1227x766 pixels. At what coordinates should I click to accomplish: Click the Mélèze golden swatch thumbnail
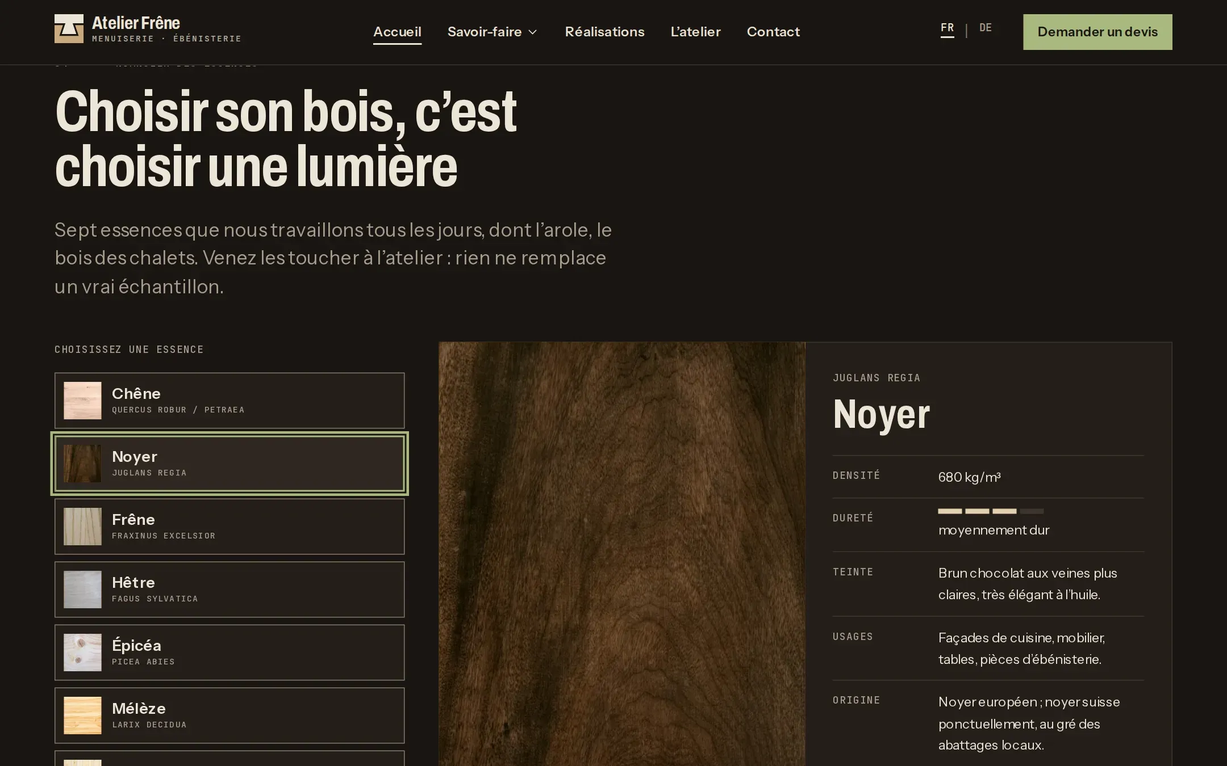pos(82,716)
